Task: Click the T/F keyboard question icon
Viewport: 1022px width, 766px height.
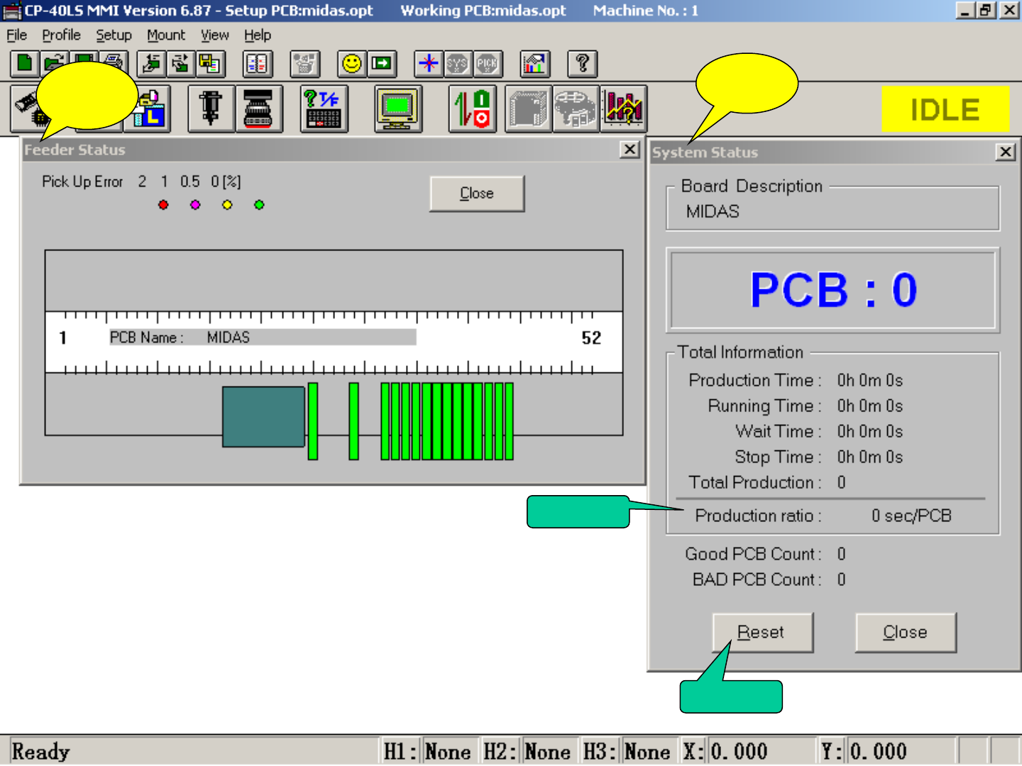Action: (324, 109)
